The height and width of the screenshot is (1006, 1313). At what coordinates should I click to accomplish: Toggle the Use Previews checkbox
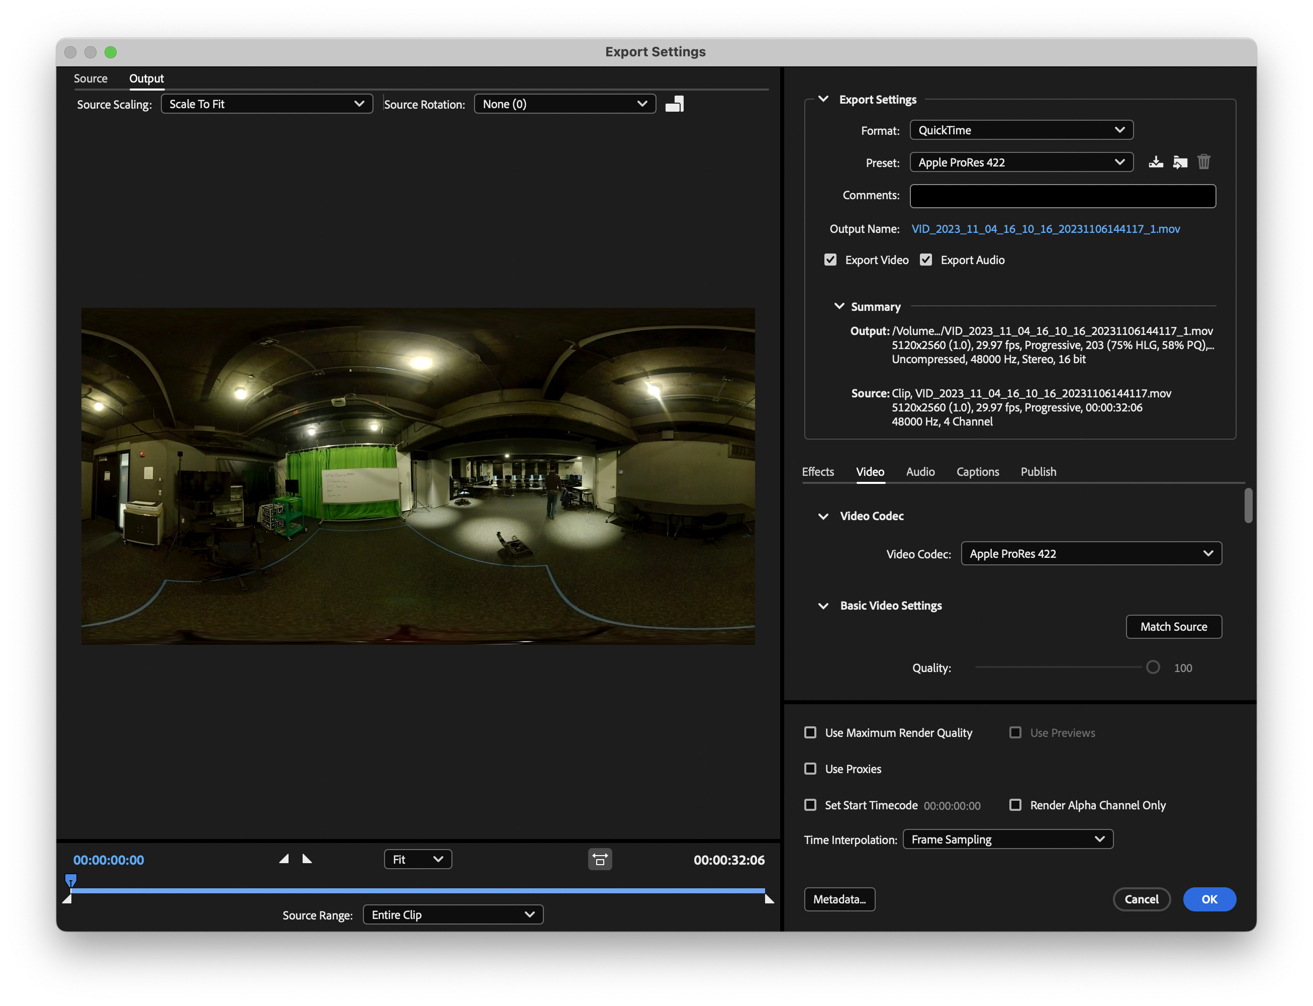1015,732
